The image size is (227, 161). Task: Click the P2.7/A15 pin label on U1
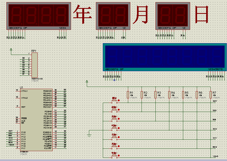[x=48, y=128]
